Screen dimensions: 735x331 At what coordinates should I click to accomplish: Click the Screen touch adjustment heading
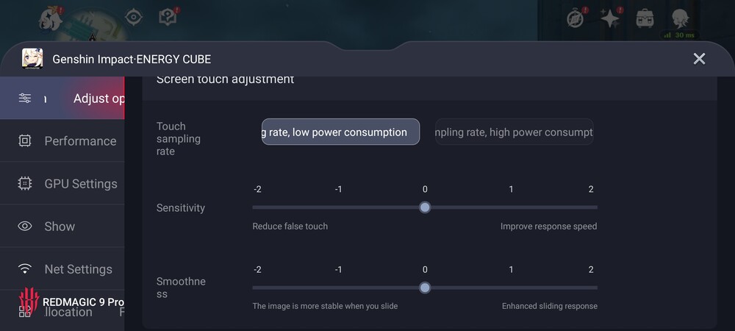[225, 79]
